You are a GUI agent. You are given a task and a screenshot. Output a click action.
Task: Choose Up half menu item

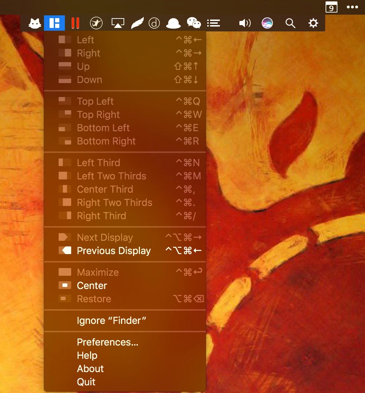[125, 66]
